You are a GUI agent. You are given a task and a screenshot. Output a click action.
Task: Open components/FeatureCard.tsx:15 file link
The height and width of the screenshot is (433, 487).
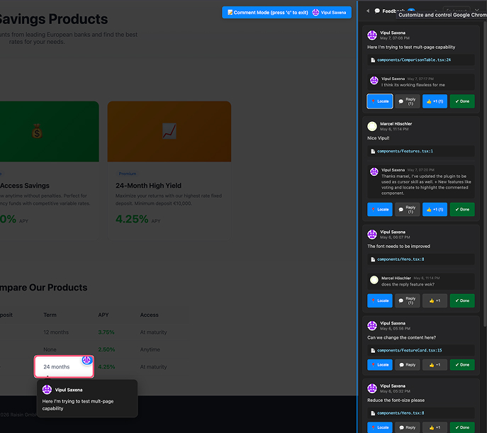409,350
